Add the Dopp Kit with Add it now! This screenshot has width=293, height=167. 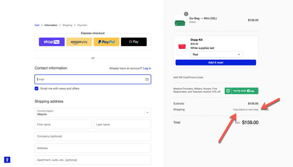[216, 63]
